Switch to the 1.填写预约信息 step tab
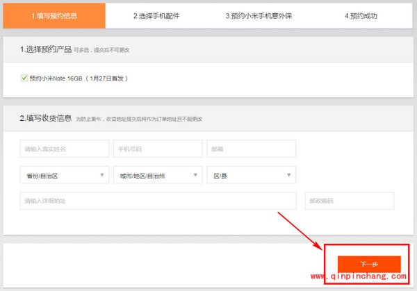This screenshot has width=417, height=291. coord(54,15)
